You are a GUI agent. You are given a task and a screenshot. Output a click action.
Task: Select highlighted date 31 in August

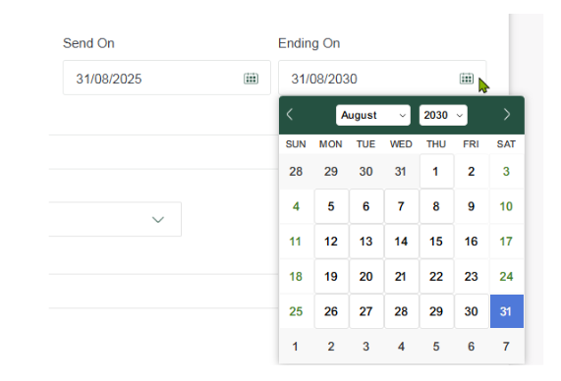pos(507,311)
